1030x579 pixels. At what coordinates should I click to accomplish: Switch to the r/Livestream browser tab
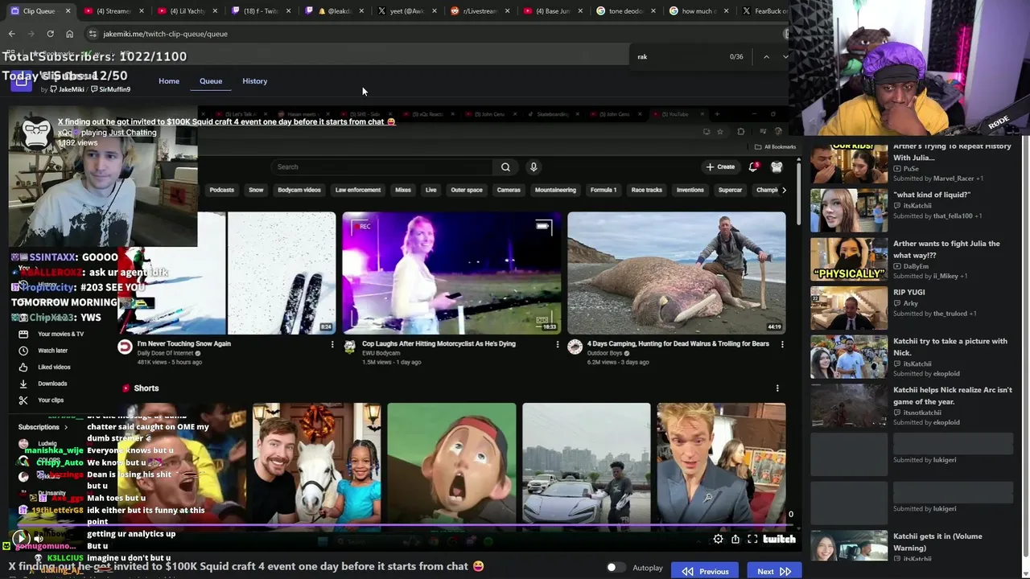(x=480, y=11)
